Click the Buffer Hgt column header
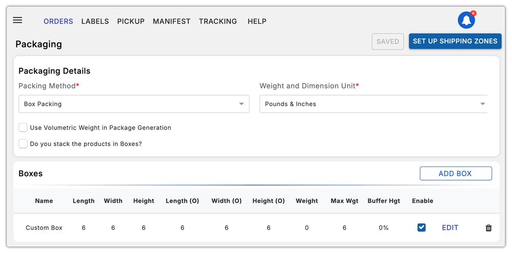This screenshot has width=512, height=253. pos(383,201)
